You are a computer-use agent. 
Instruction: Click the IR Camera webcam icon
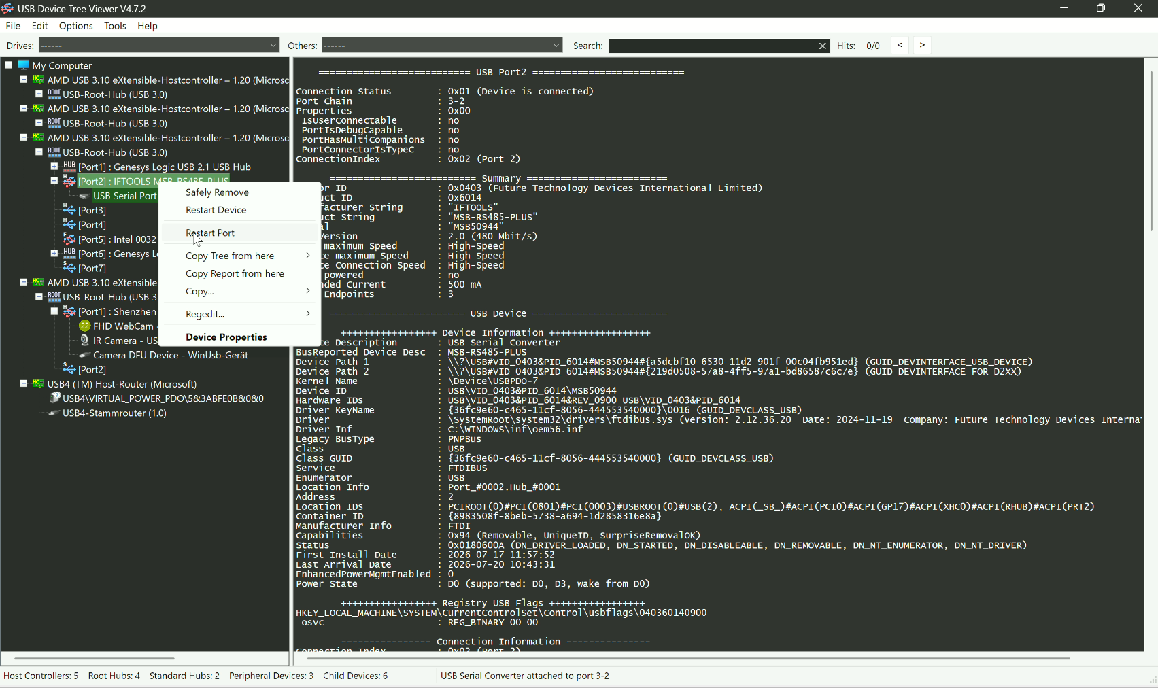click(x=84, y=340)
